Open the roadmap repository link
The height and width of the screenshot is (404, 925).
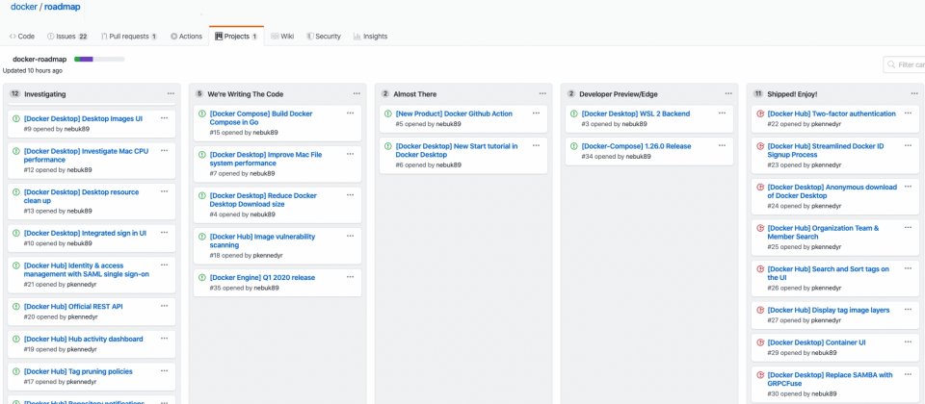pyautogui.click(x=63, y=7)
